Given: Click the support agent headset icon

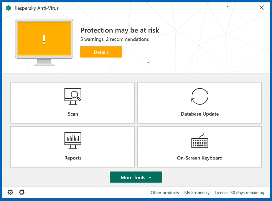Looking at the screenshot, I should click(22, 192).
